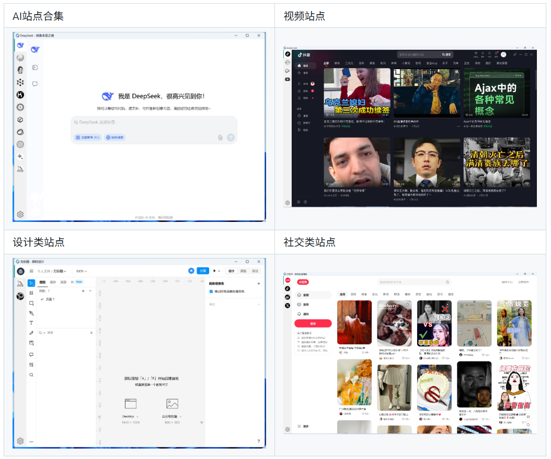Select the 知识 category tab on 抖音
Image resolution: width=551 pixels, height=459 pixels.
[383, 62]
